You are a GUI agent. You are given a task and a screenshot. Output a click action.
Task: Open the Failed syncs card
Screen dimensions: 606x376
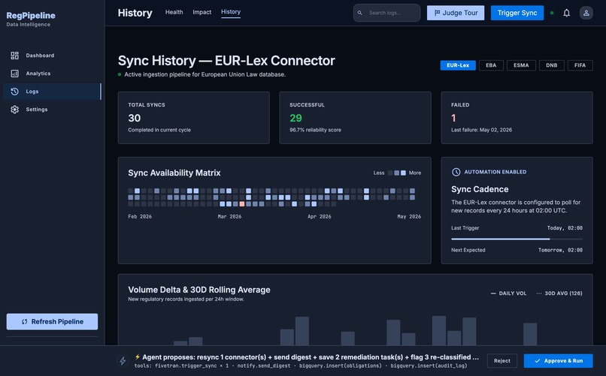tap(517, 118)
